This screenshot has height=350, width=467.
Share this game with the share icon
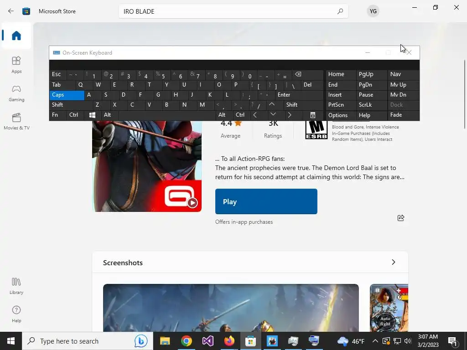pos(401,218)
